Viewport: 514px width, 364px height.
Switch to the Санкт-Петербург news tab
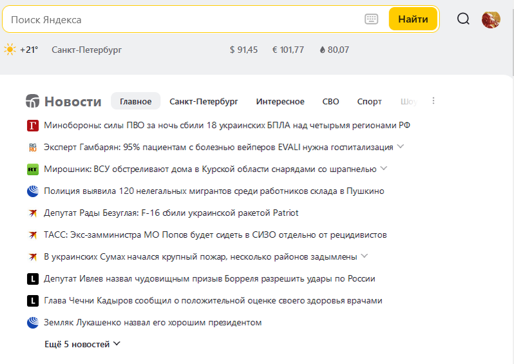204,101
